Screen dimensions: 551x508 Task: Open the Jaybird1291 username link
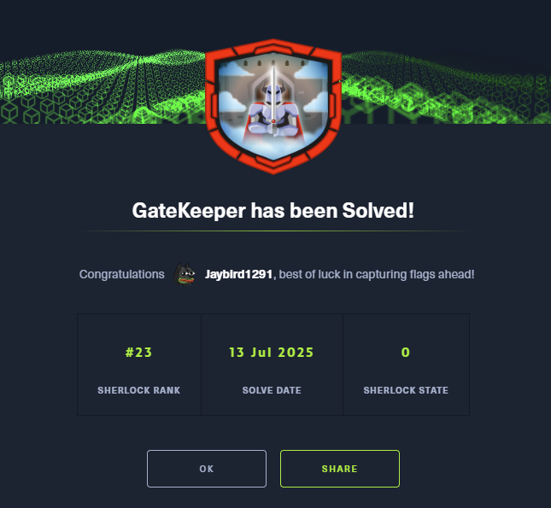pos(238,274)
